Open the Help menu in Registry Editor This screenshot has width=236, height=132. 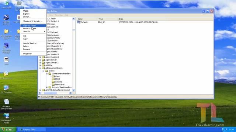click(66, 15)
